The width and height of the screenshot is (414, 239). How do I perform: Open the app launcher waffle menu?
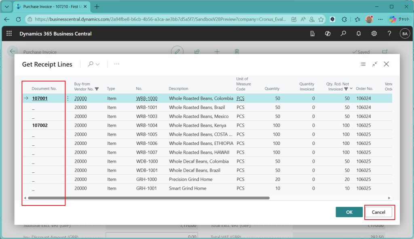point(9,34)
